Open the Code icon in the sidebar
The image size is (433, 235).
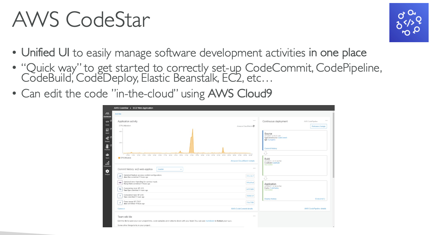pos(107,122)
